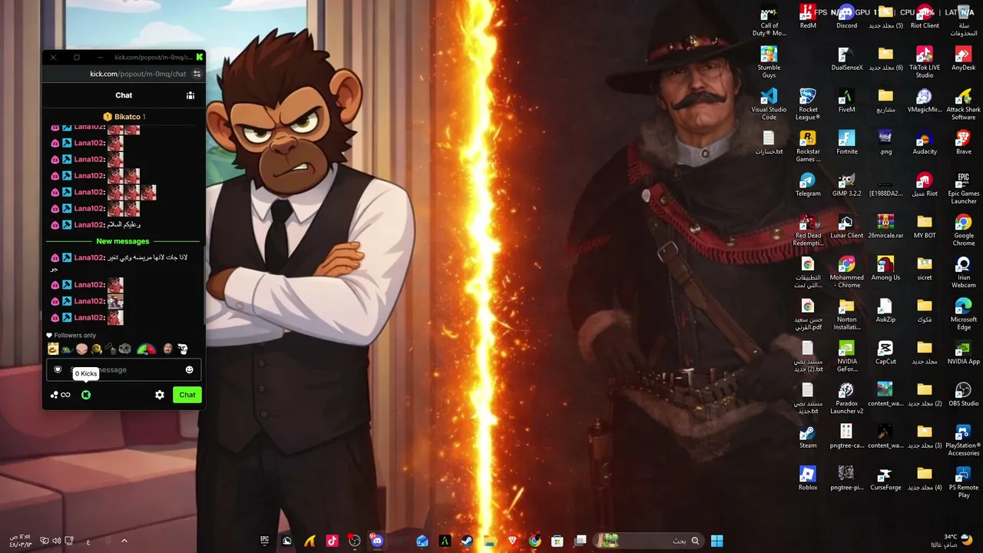Open Lunar Client desktop shortcut
Screen dimensions: 983x553
pyautogui.click(x=846, y=227)
